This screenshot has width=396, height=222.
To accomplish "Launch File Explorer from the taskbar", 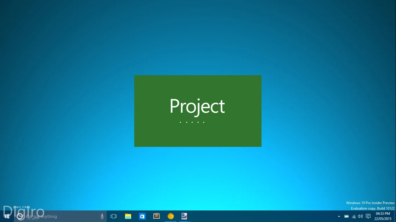I will pos(128,216).
